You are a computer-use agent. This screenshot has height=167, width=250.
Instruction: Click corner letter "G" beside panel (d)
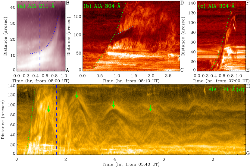pos(248,153)
